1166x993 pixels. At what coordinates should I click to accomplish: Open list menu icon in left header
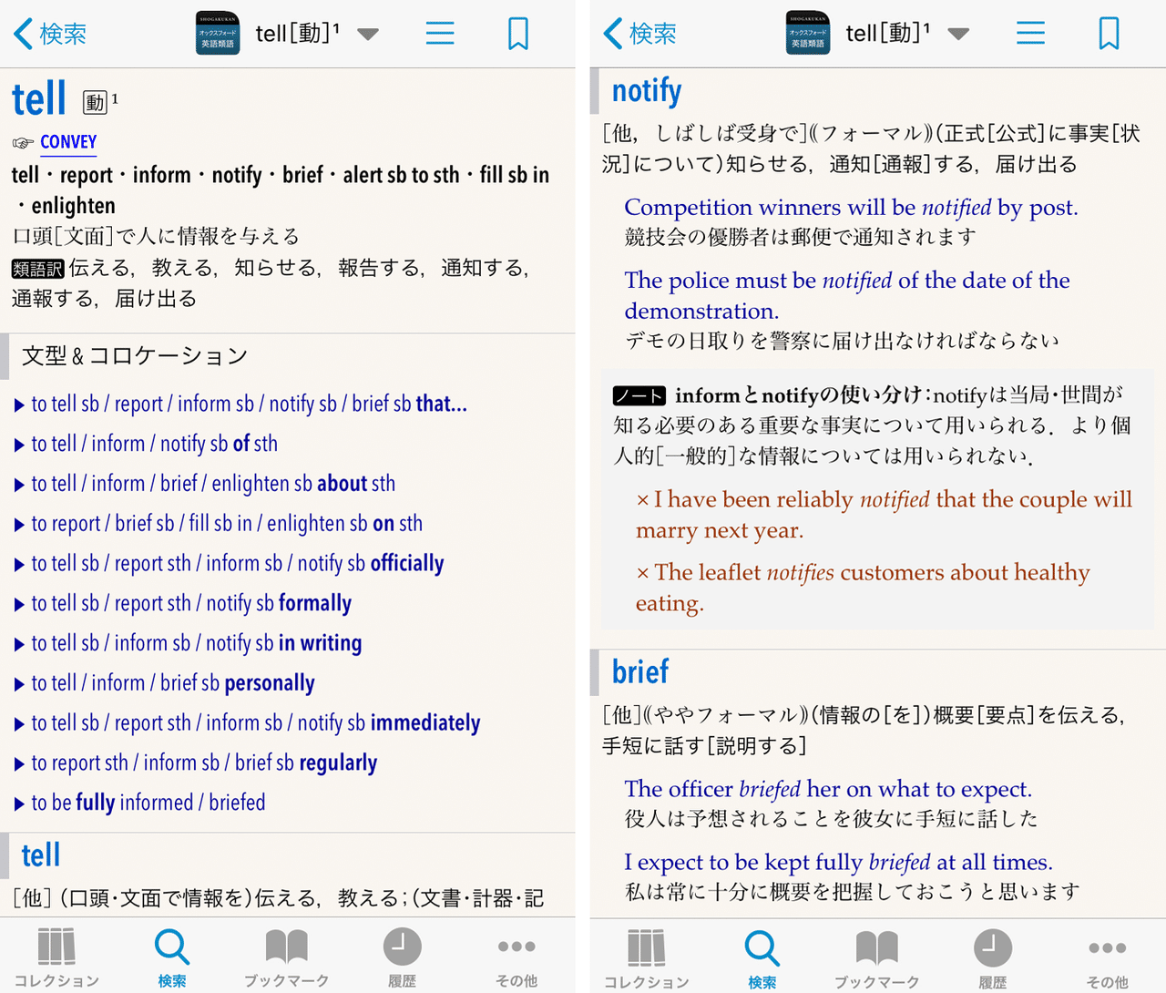pyautogui.click(x=440, y=34)
